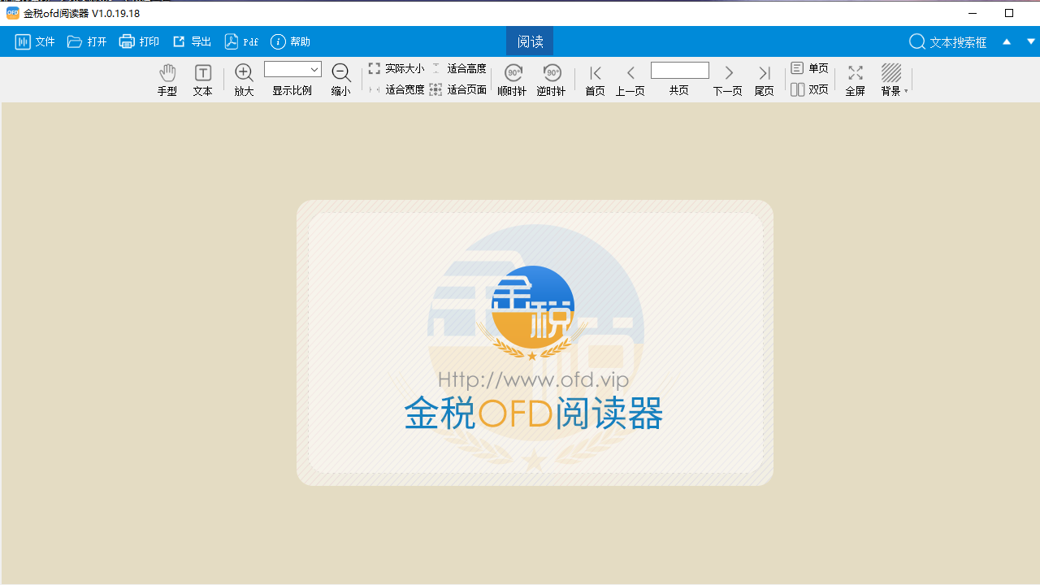Click the zoom out (缩小) magnifier icon

click(341, 80)
